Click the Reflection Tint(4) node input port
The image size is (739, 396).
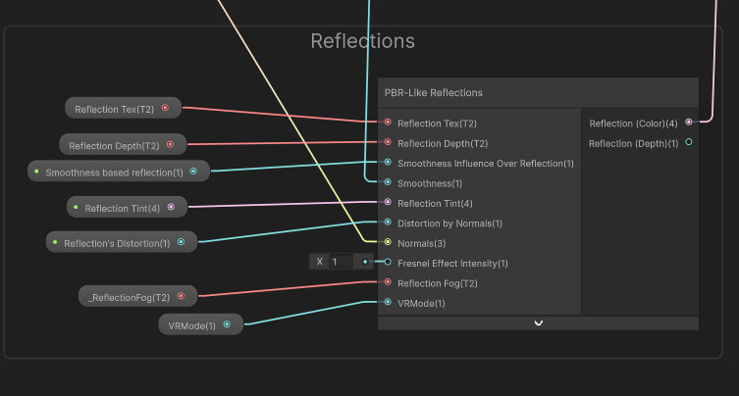tap(388, 202)
